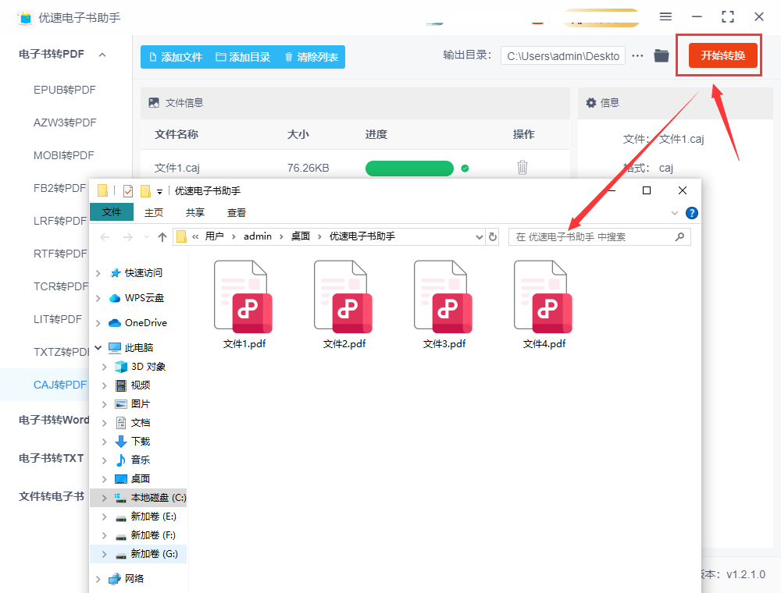Go up one folder level in Explorer
The image size is (781, 593).
[x=162, y=236]
